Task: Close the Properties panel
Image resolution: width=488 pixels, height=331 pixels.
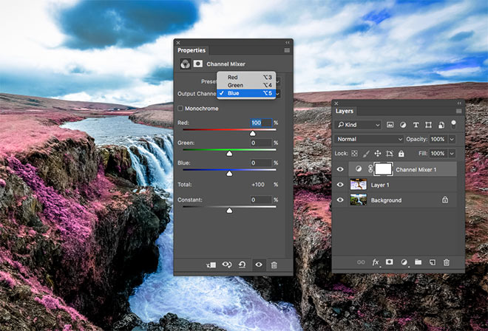Action: coord(178,43)
